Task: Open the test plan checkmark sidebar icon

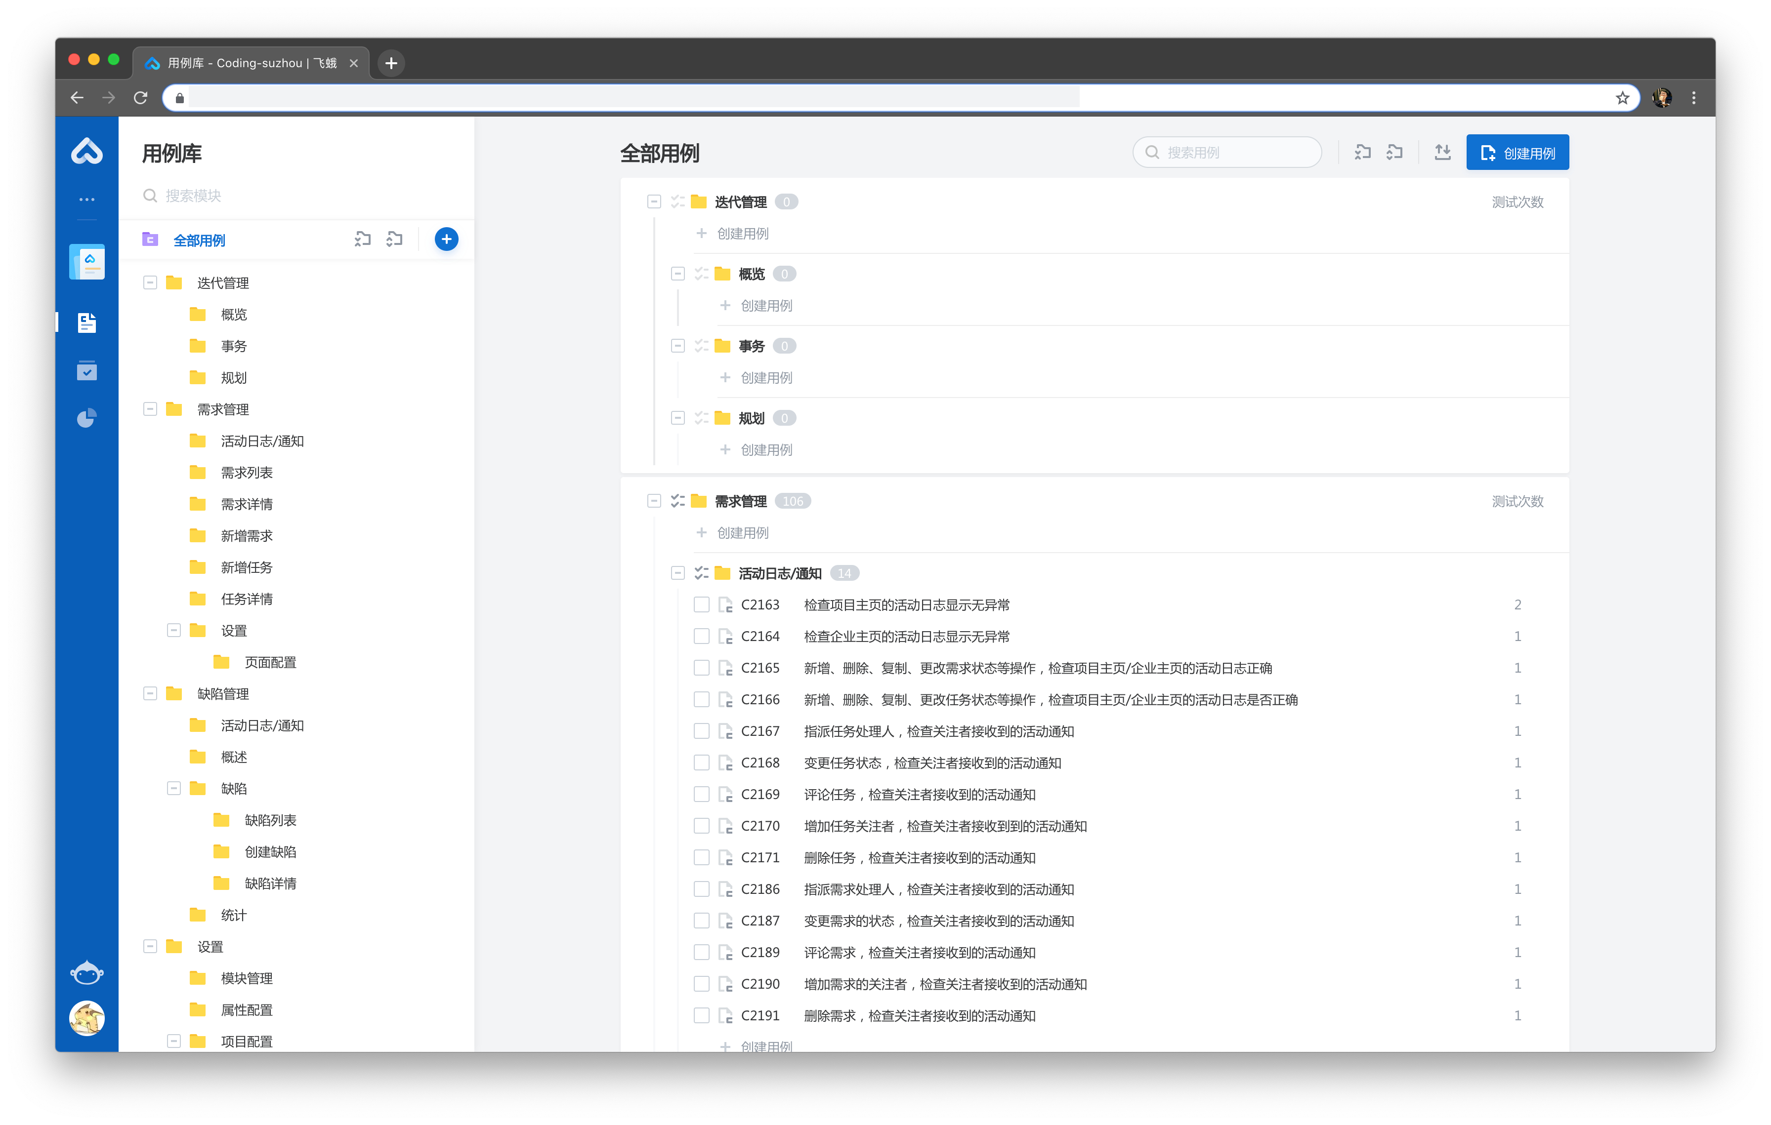Action: click(x=87, y=371)
